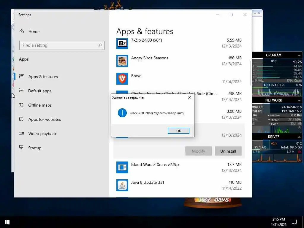Click the Uninstall button

point(228,151)
